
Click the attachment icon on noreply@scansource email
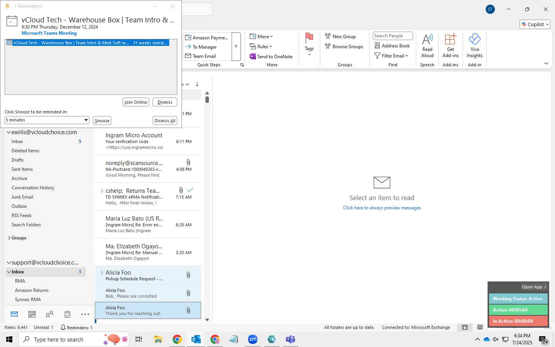tap(188, 163)
